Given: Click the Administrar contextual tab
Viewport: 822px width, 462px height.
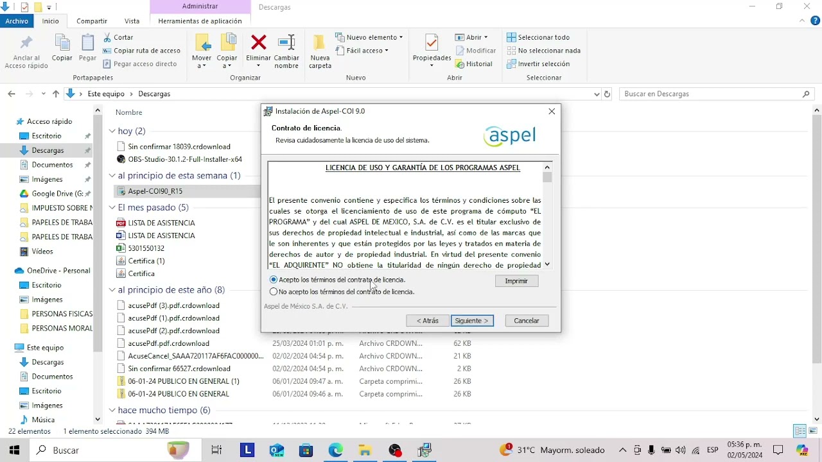Looking at the screenshot, I should [200, 6].
